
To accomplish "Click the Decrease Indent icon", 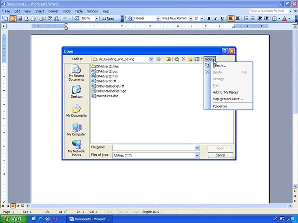I will pyautogui.click(x=260, y=18).
